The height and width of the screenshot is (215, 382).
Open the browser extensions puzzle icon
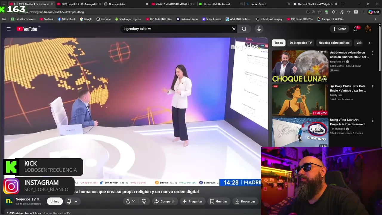(334, 12)
